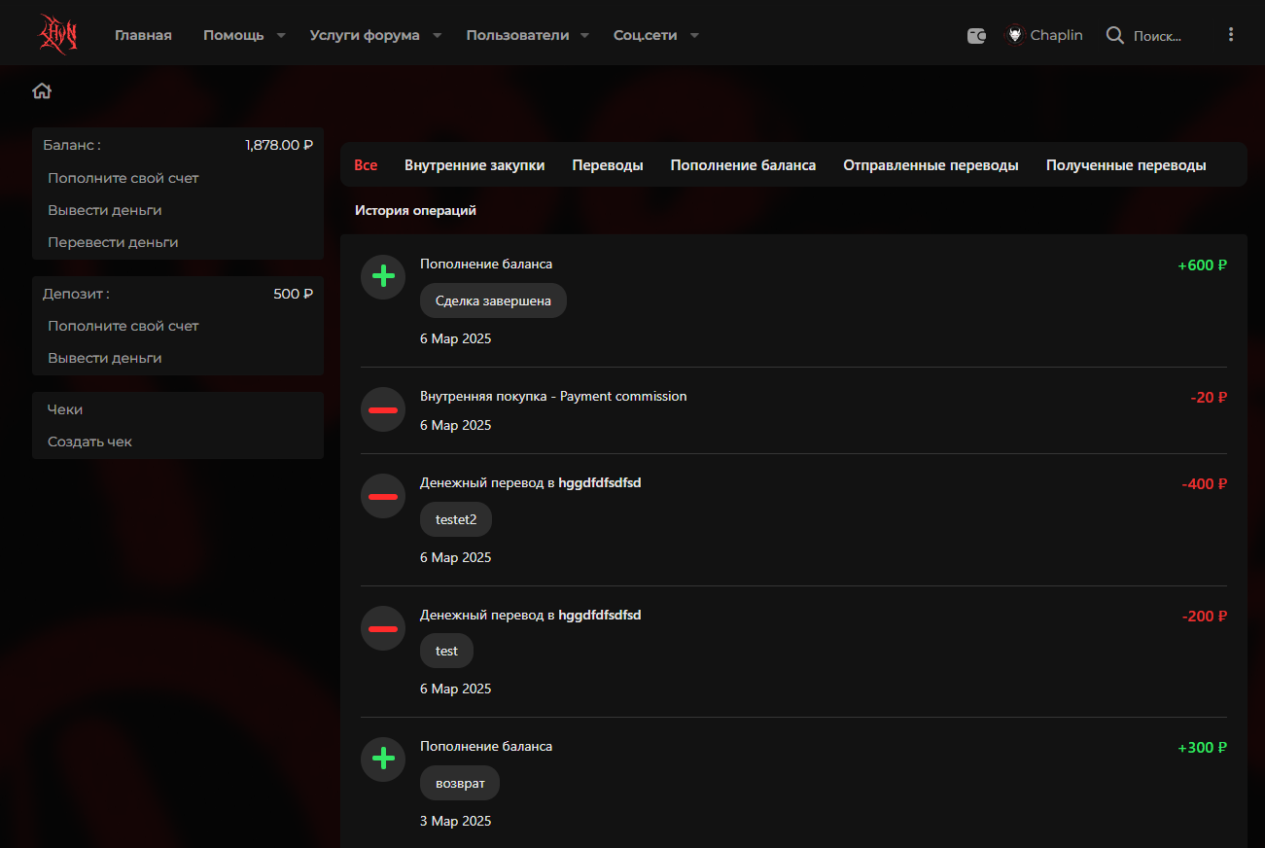1265x848 pixels.
Task: Click Пополните свой счет under Баланс
Action: [x=123, y=178]
